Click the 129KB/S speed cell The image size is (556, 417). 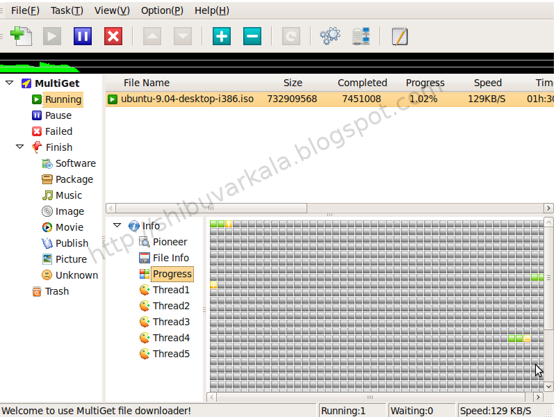(x=486, y=99)
